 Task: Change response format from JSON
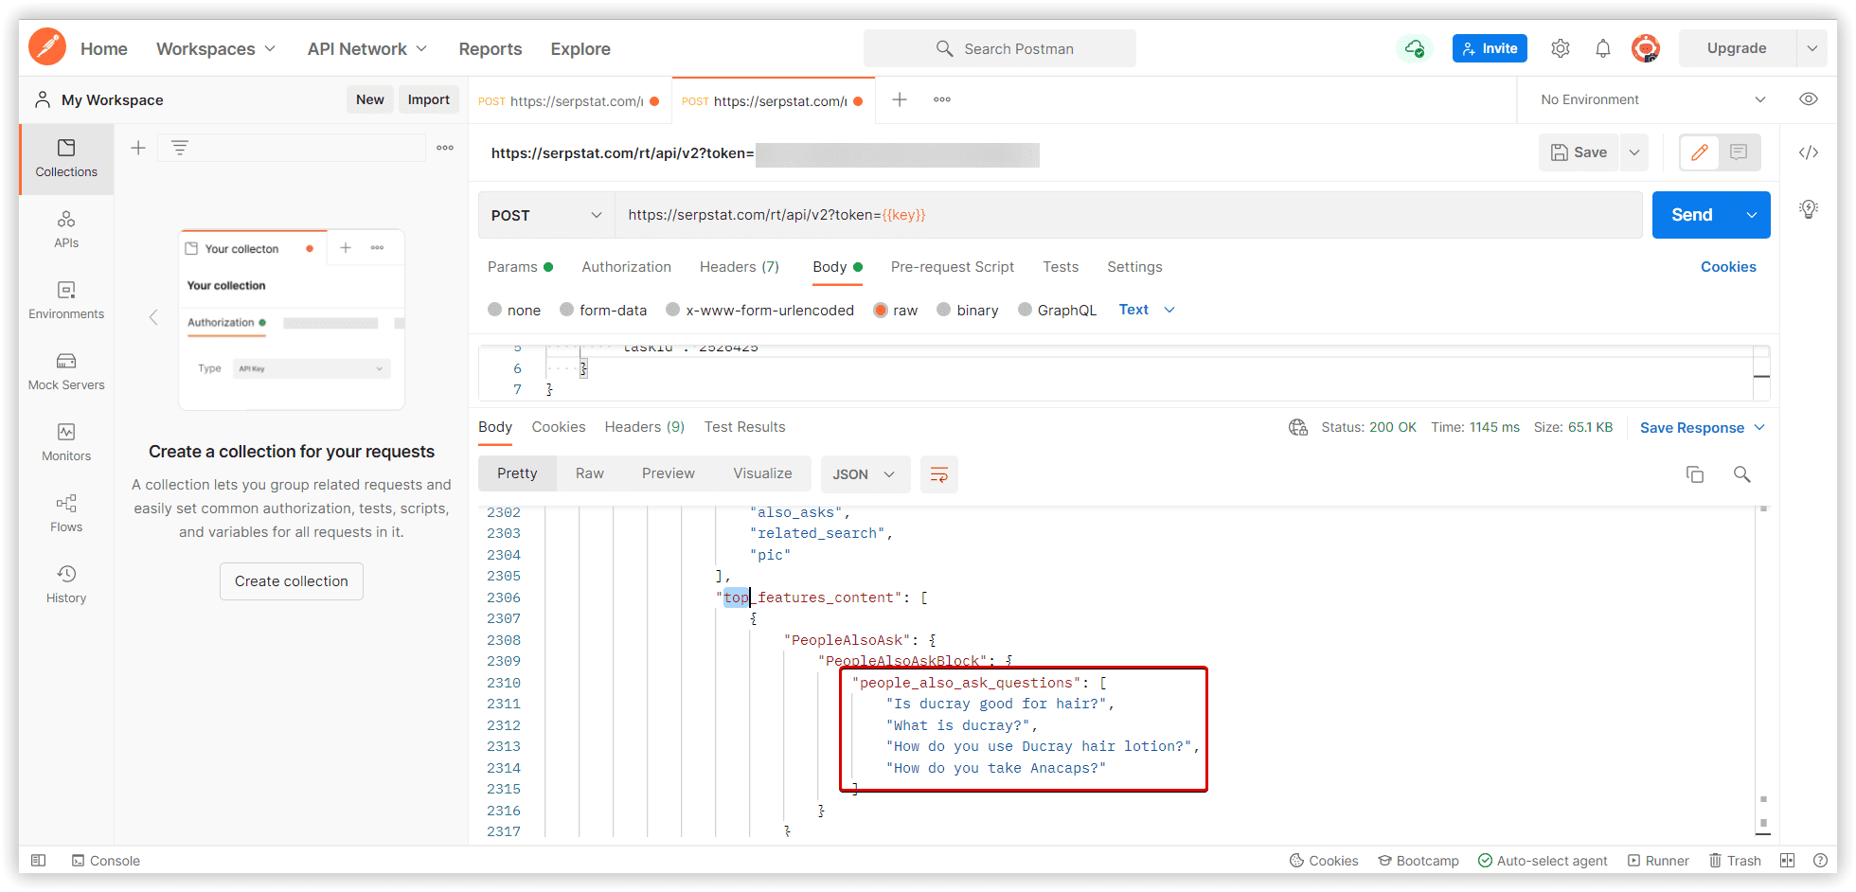pyautogui.click(x=865, y=474)
